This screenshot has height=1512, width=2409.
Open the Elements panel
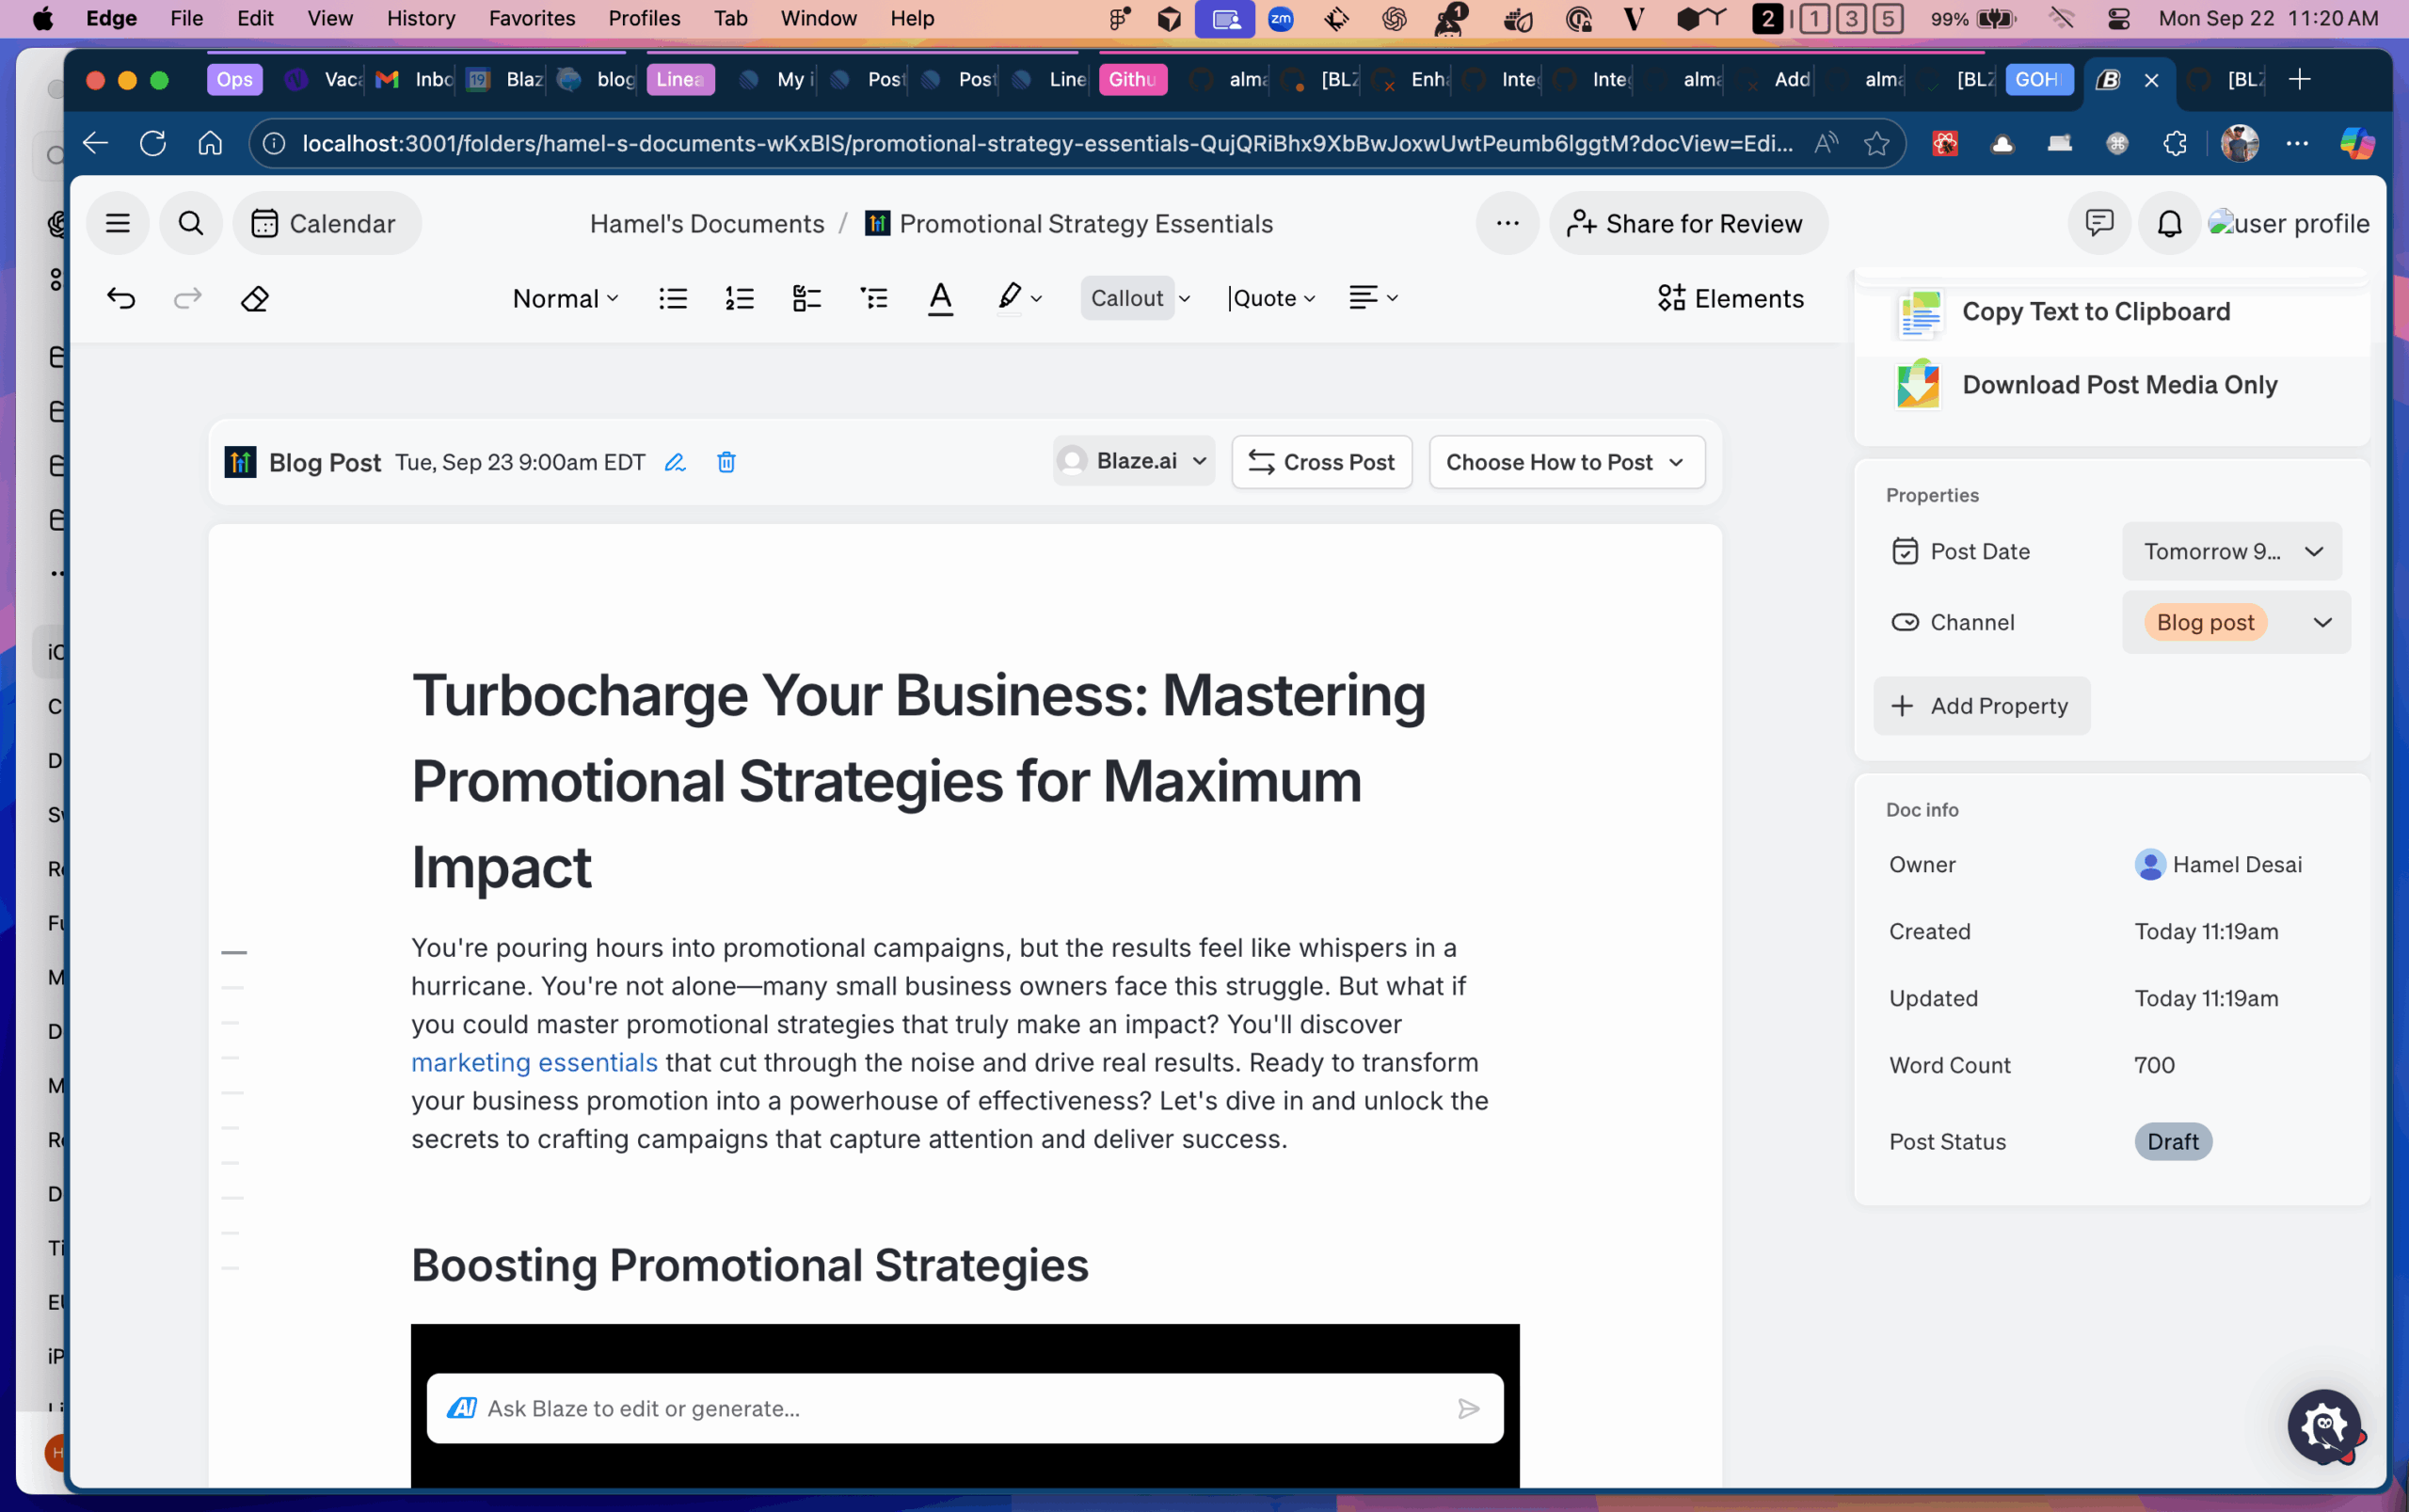click(x=1729, y=298)
